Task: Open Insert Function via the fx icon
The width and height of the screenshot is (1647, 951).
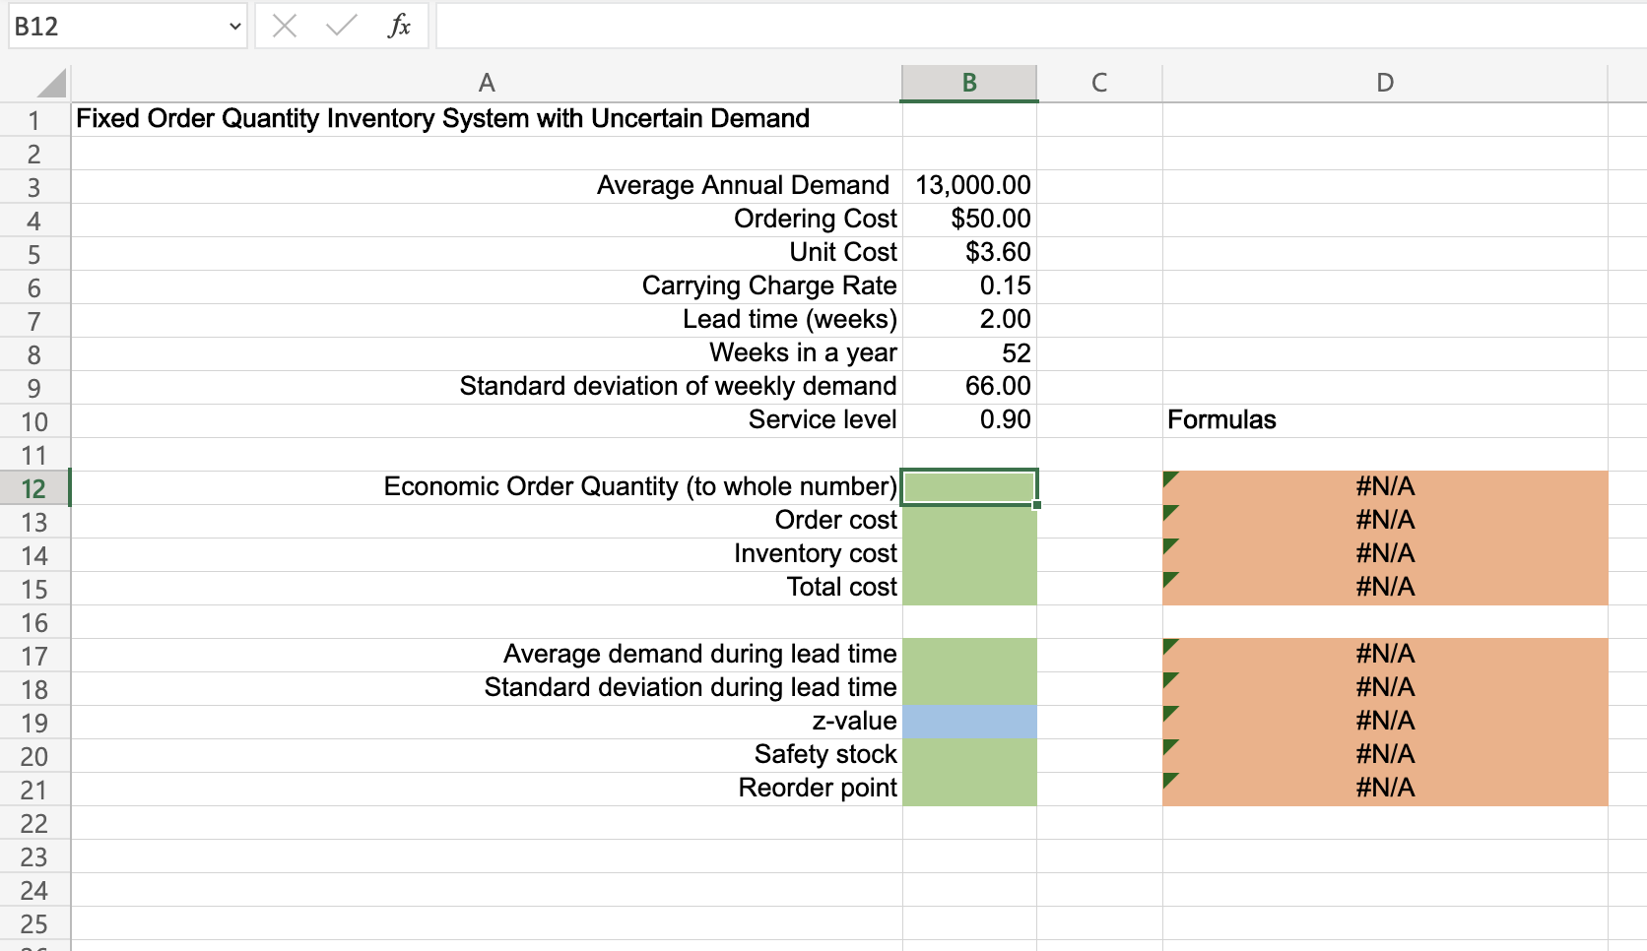Action: 399,26
